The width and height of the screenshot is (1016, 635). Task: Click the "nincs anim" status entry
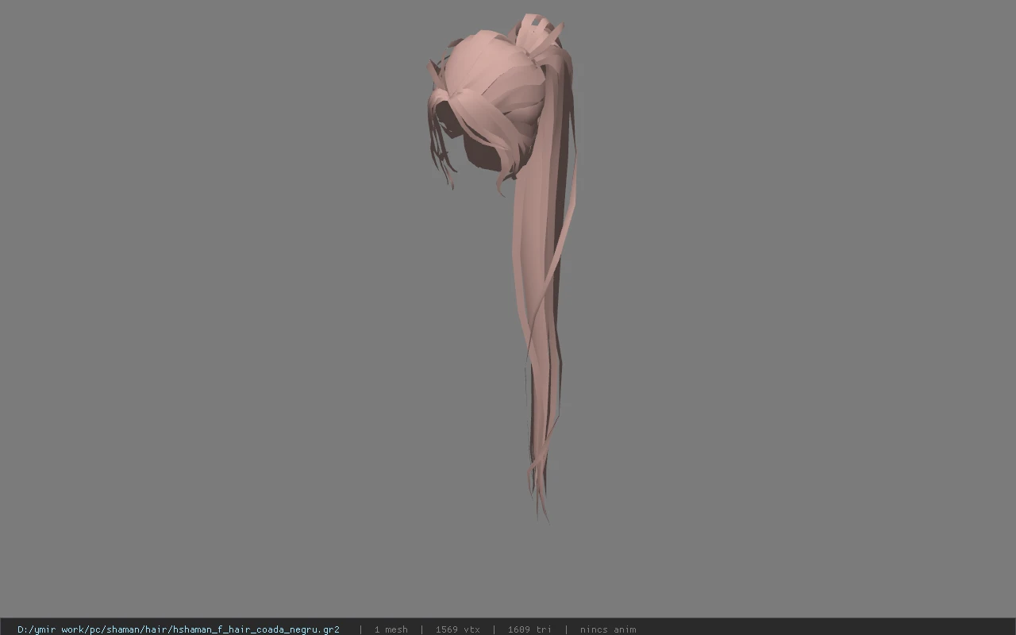(608, 629)
